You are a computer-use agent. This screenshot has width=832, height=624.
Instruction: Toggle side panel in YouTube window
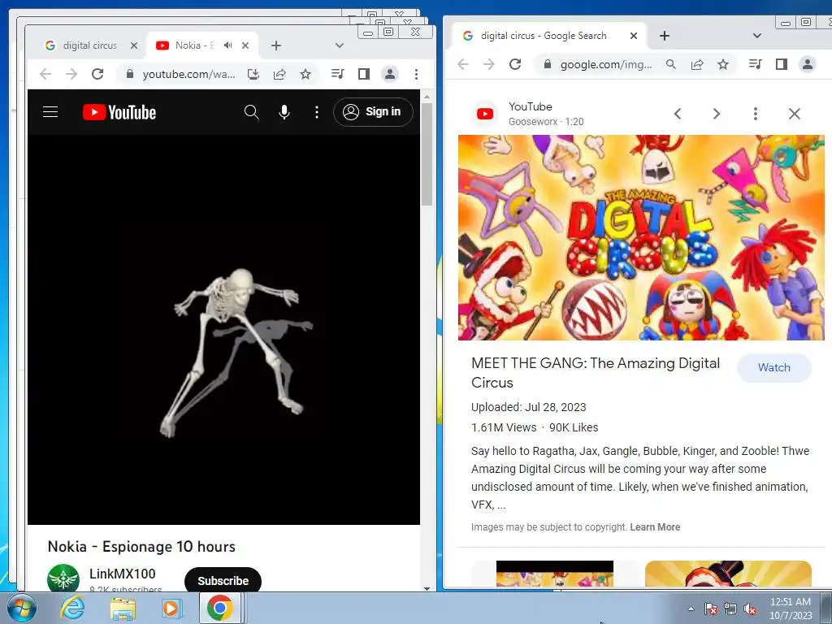click(x=363, y=74)
